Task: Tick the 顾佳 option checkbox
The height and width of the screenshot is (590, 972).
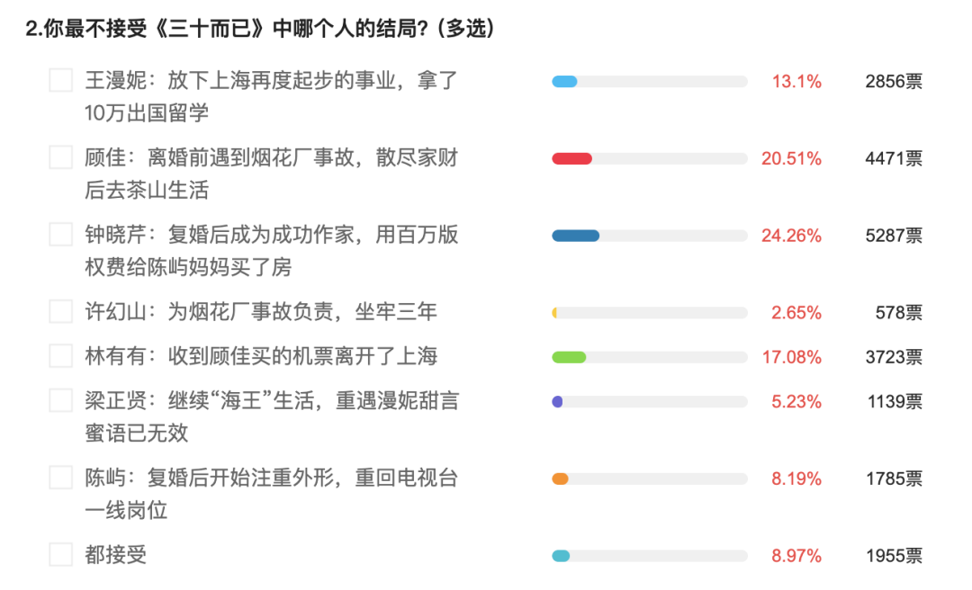Action: [60, 158]
